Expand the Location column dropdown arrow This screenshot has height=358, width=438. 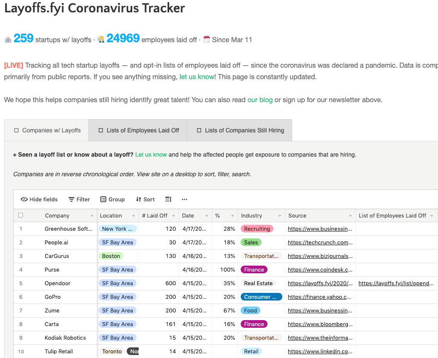pyautogui.click(x=133, y=216)
